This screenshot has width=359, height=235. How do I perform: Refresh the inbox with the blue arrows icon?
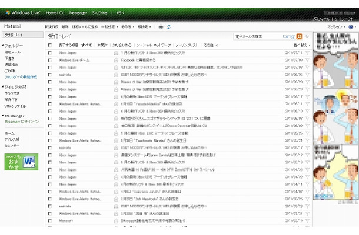(169, 27)
